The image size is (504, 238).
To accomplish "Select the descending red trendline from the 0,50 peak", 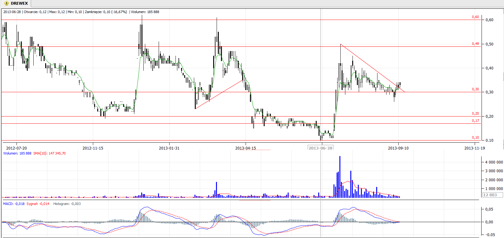I will tap(372, 68).
